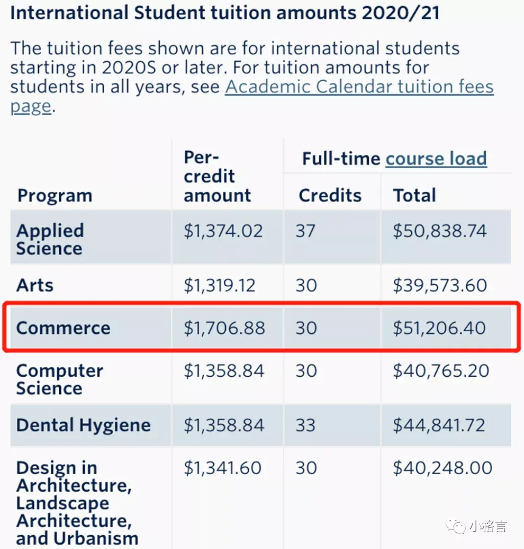Select the Arts program cell
Image resolution: width=524 pixels, height=549 pixels.
(x=35, y=285)
